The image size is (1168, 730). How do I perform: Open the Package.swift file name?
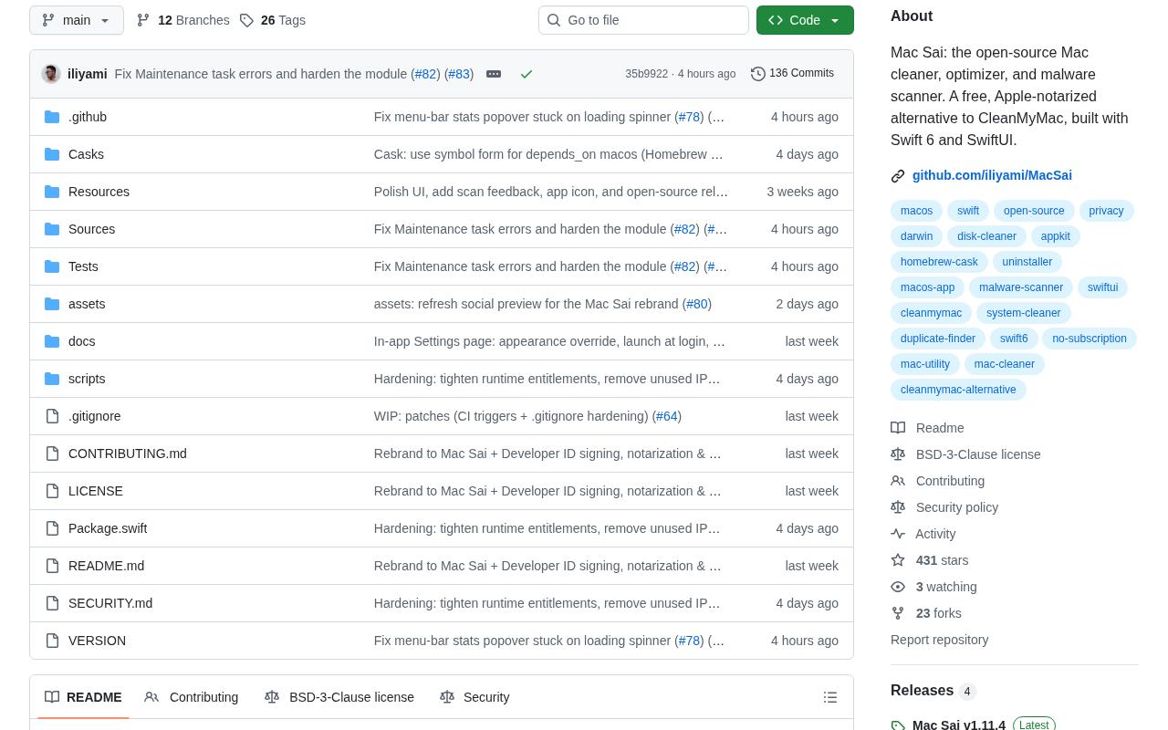pyautogui.click(x=108, y=528)
